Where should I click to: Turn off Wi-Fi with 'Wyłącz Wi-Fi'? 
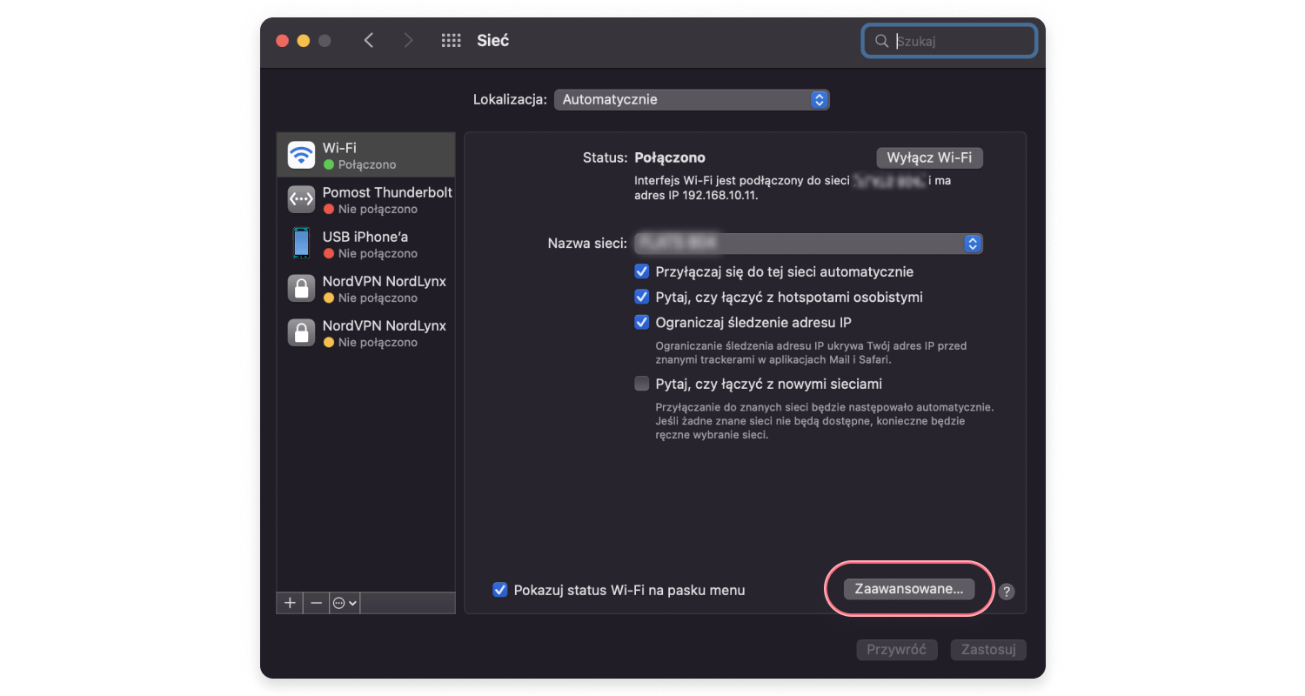929,157
